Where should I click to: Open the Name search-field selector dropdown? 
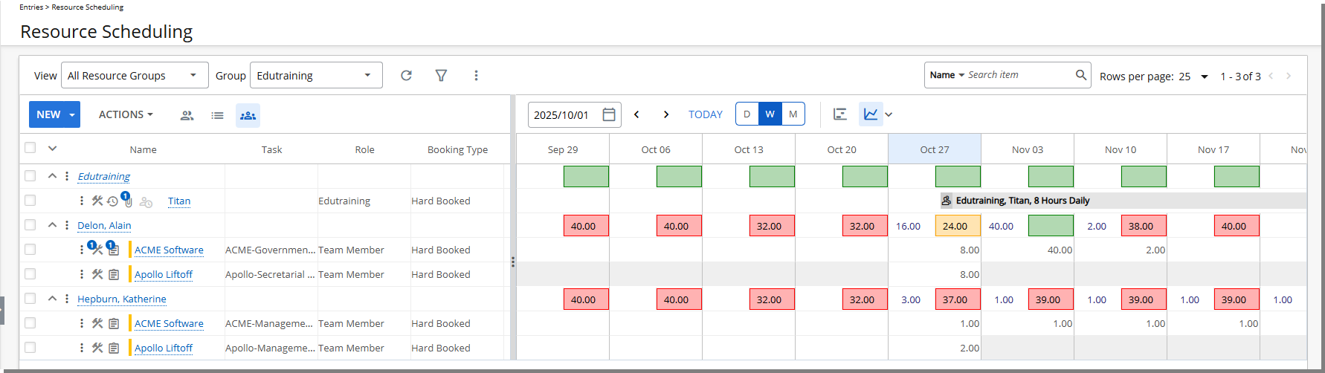[x=947, y=75]
